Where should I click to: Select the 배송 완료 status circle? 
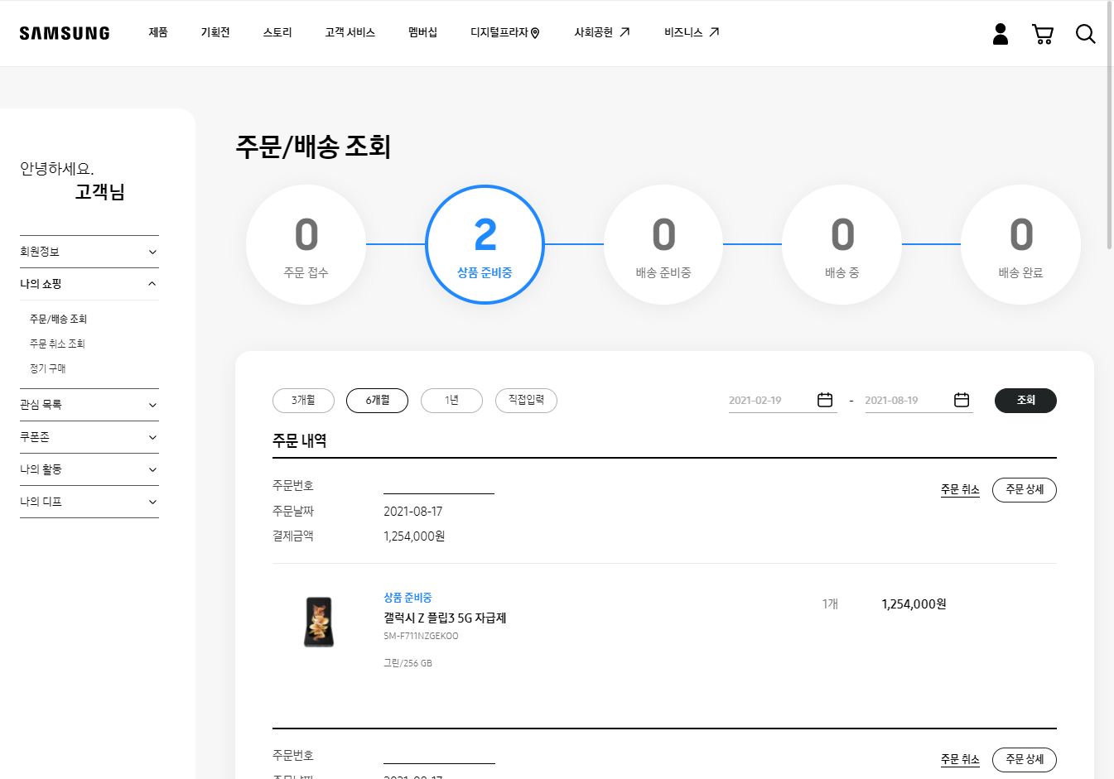(1020, 244)
